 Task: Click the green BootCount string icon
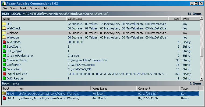pos(4,47)
